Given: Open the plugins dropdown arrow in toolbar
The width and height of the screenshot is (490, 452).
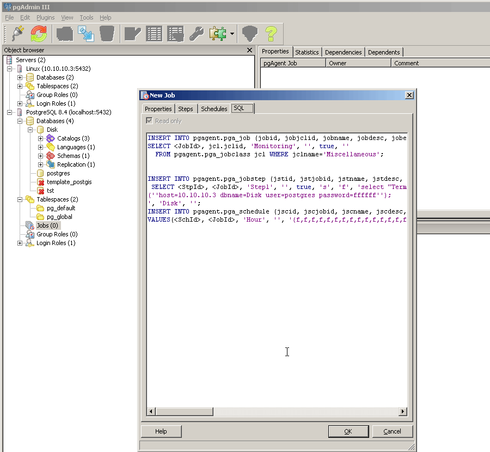Looking at the screenshot, I should (232, 34).
